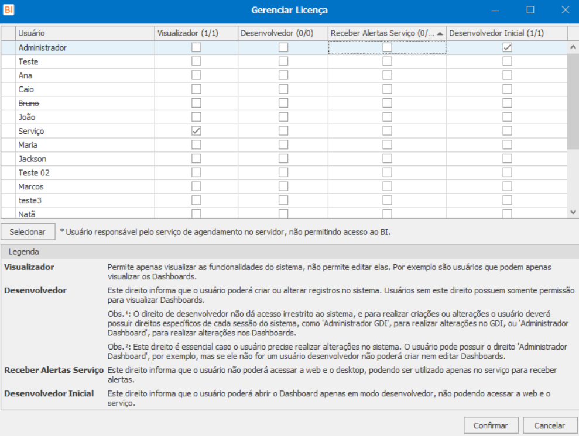Tick Receber Alertas Serviço for Ana
Screen dimensions: 579x436
tap(387, 75)
